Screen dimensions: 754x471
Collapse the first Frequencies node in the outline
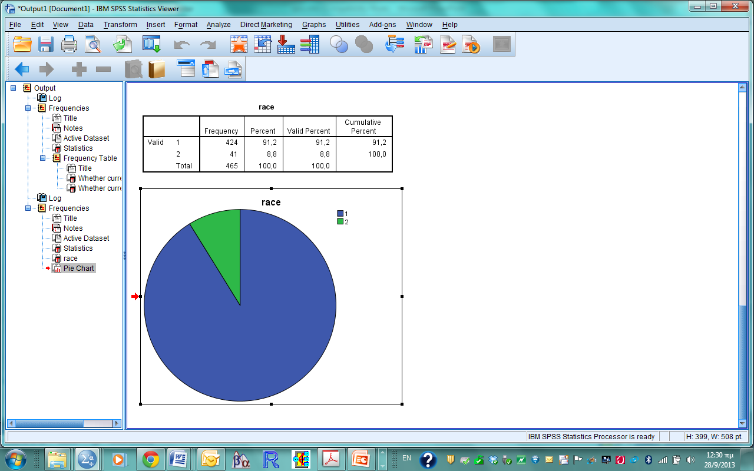point(28,108)
